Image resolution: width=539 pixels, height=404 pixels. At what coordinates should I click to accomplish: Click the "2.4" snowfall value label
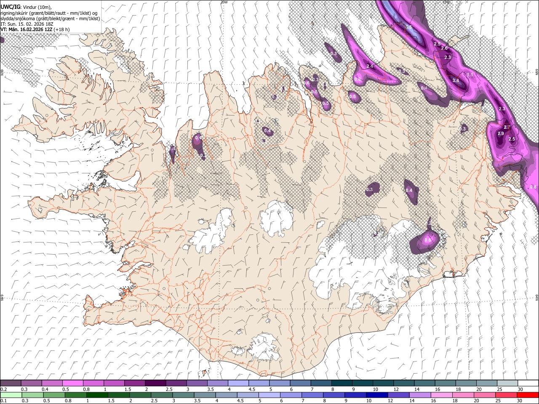tap(370, 66)
